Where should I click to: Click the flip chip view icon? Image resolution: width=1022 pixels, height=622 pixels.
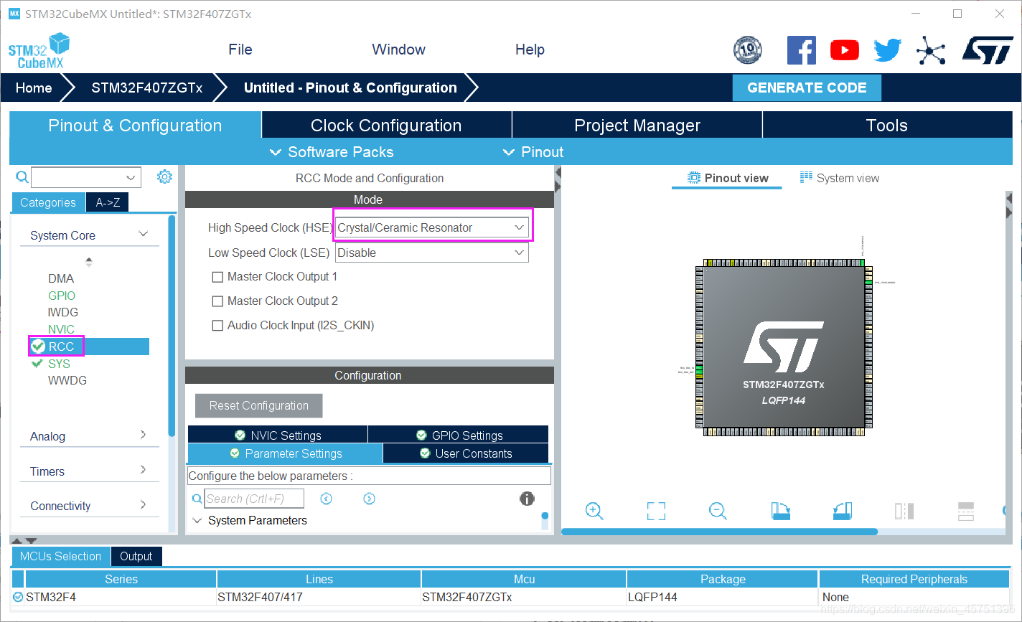click(x=904, y=511)
